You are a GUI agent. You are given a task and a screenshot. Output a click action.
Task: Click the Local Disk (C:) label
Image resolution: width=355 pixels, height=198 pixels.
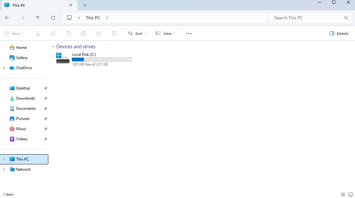84,55
